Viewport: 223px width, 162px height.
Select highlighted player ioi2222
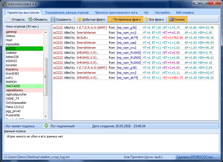pos(24,48)
